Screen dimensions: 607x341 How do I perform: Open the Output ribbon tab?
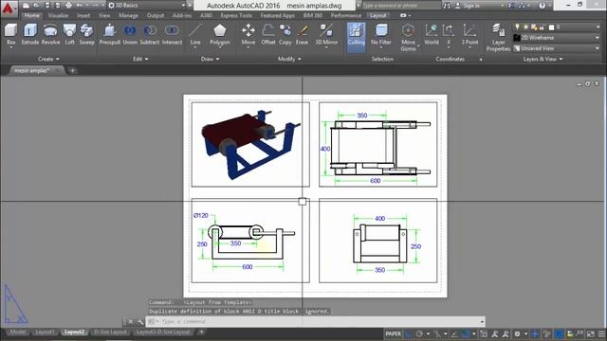(156, 15)
